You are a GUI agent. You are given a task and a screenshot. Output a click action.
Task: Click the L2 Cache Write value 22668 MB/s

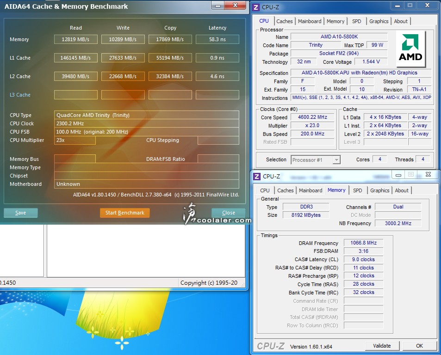tap(123, 76)
